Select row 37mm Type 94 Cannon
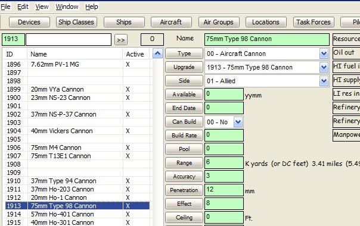This screenshot has width=360, height=226. coord(77,181)
